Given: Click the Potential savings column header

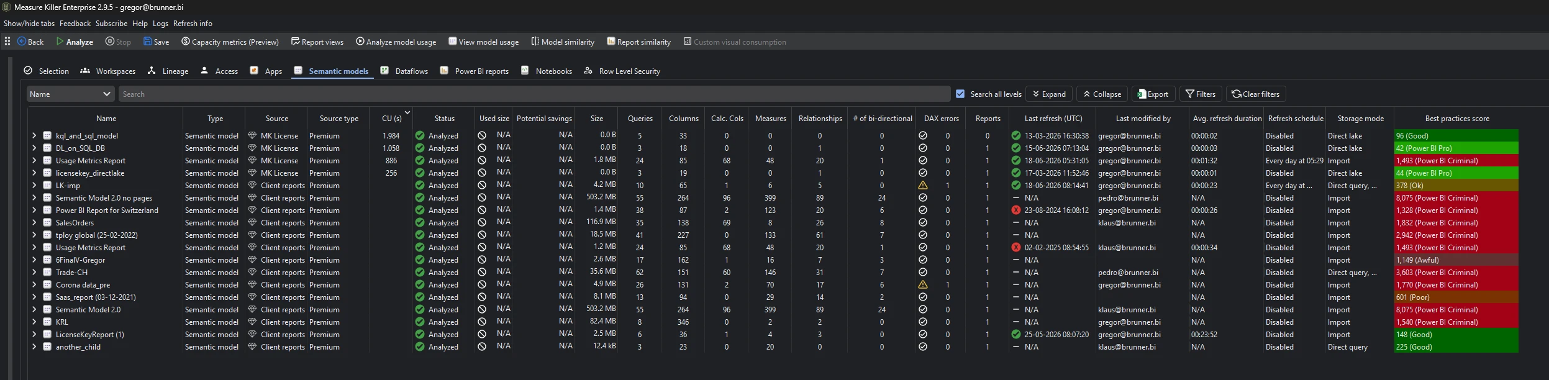Looking at the screenshot, I should click(x=544, y=118).
